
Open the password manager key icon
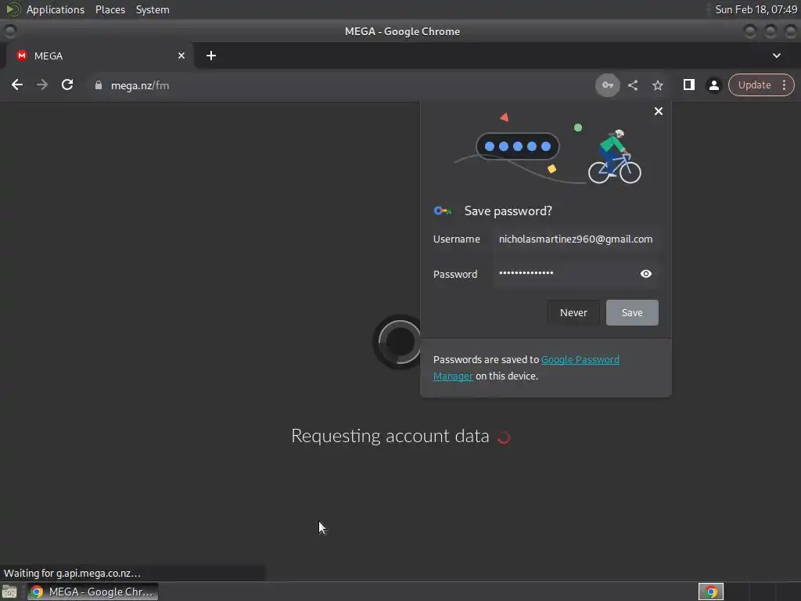[x=607, y=85]
